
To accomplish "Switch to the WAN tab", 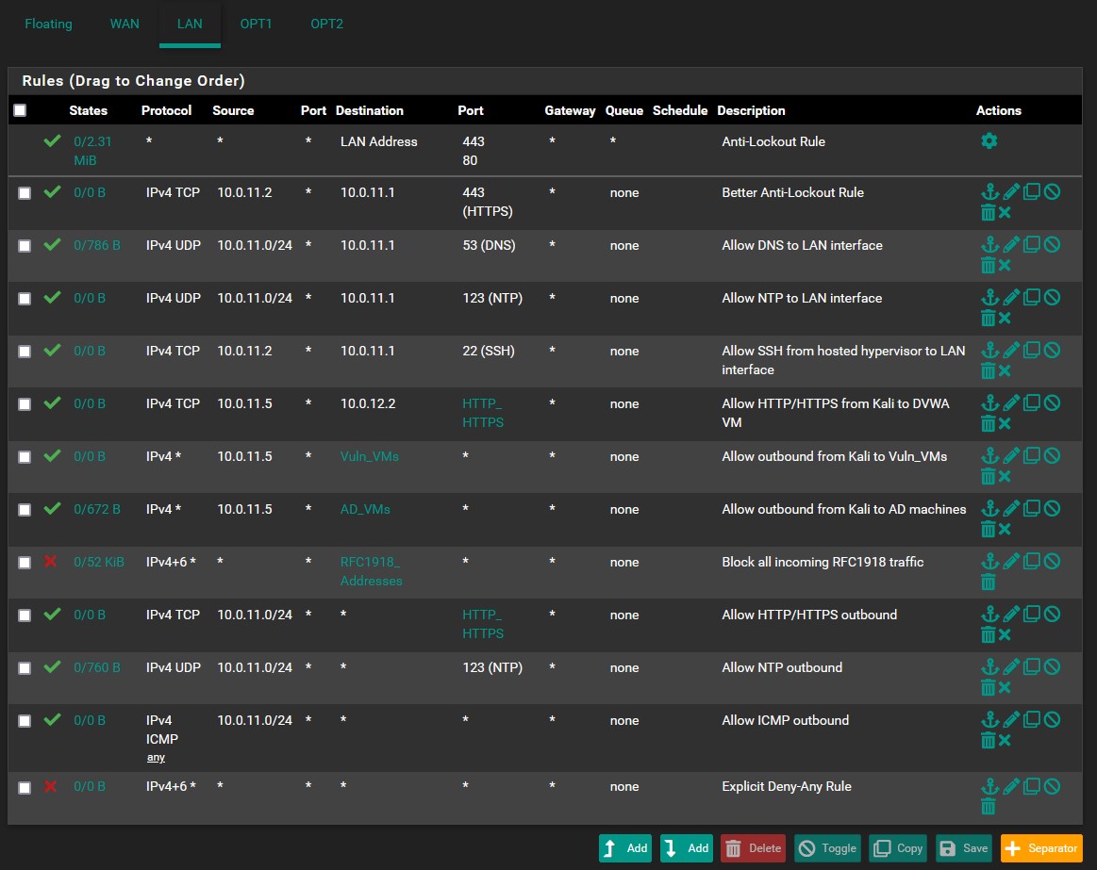I will pyautogui.click(x=125, y=24).
